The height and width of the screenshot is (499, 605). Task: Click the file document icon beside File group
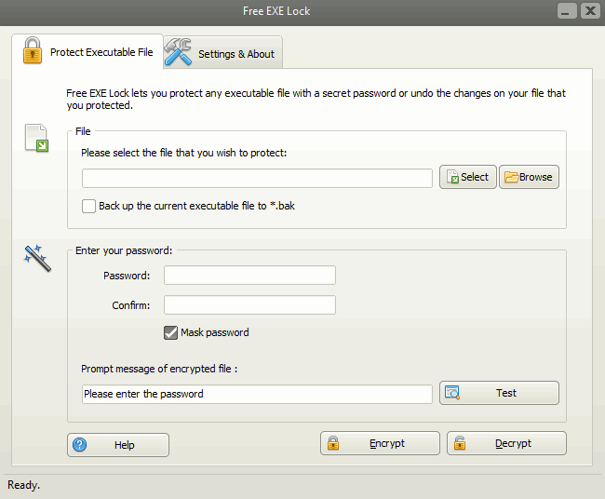pos(36,139)
